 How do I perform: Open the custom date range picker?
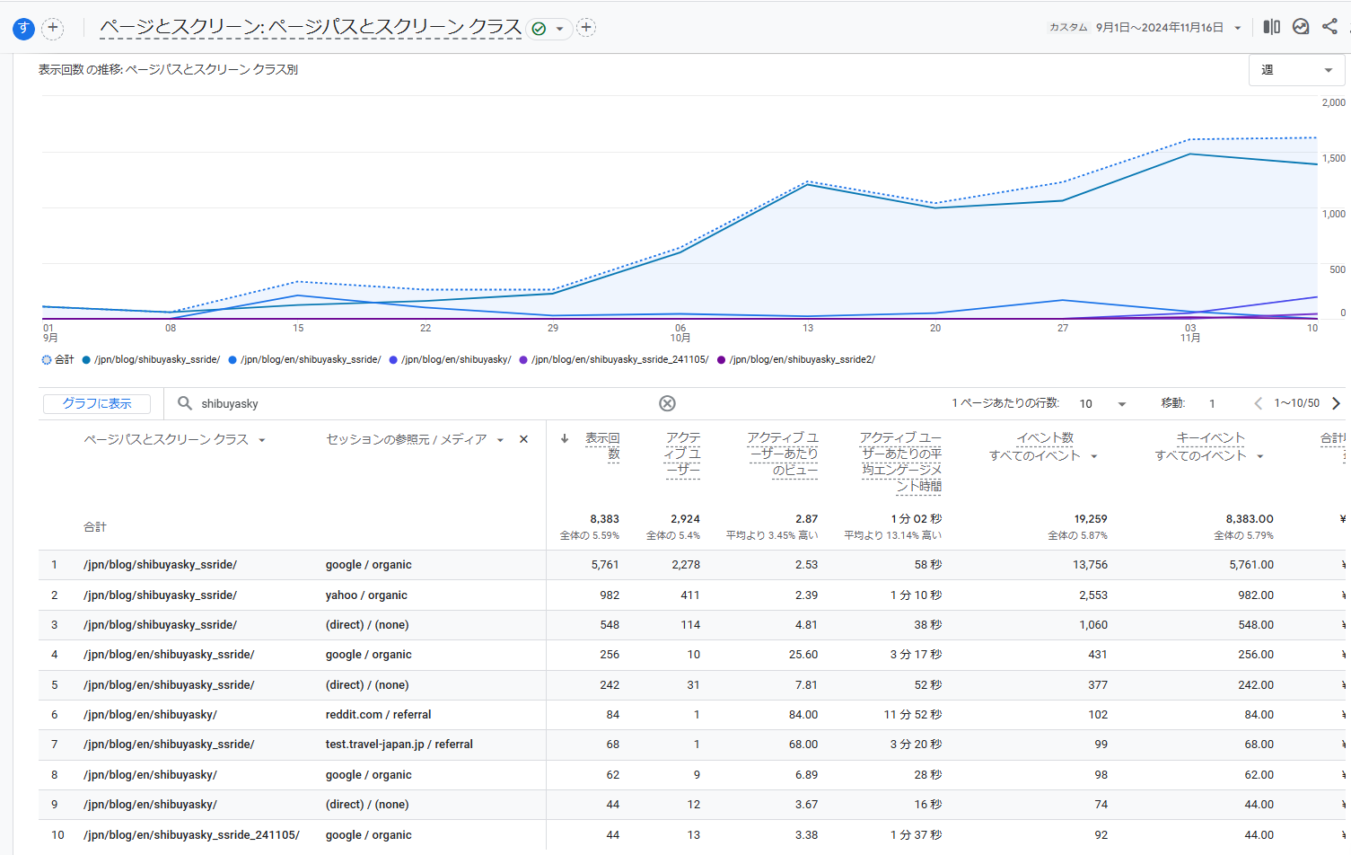click(1158, 28)
